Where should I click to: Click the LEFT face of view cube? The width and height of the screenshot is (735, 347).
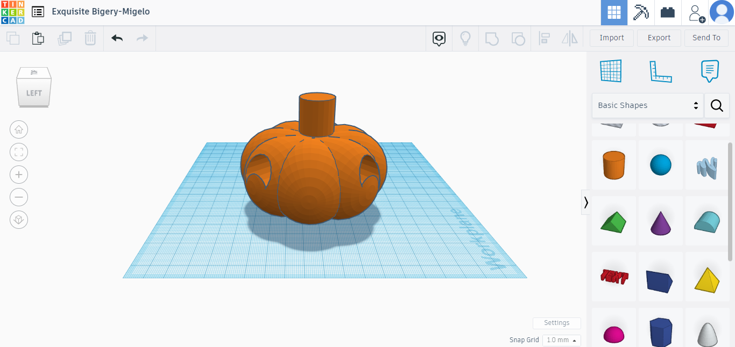[34, 93]
